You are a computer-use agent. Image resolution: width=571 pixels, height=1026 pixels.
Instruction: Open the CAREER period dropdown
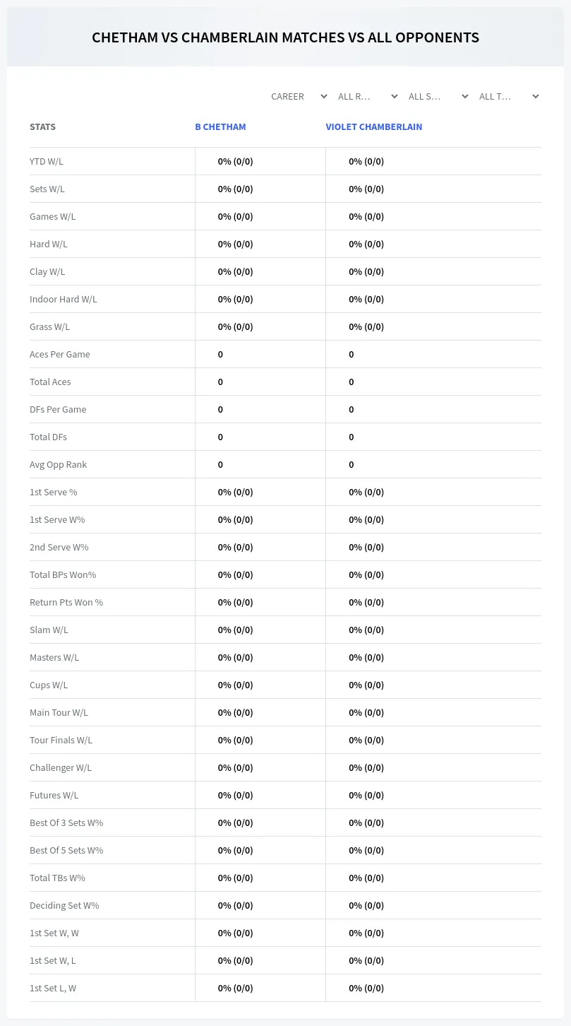point(298,96)
